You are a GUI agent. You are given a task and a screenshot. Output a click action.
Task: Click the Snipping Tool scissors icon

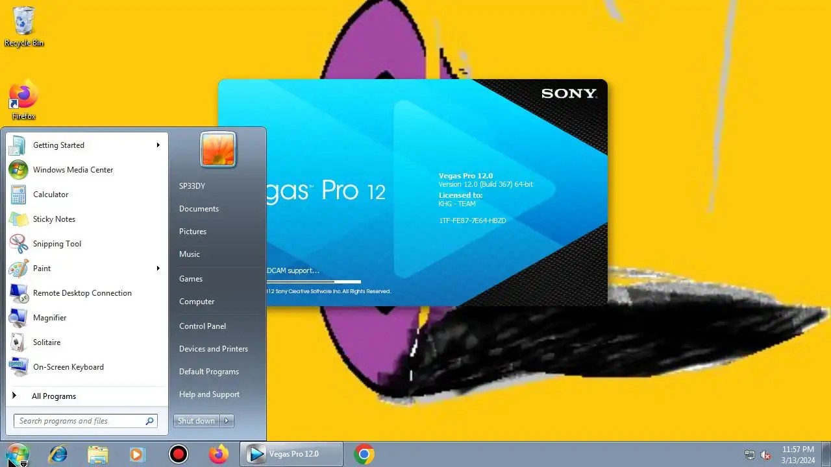click(18, 244)
